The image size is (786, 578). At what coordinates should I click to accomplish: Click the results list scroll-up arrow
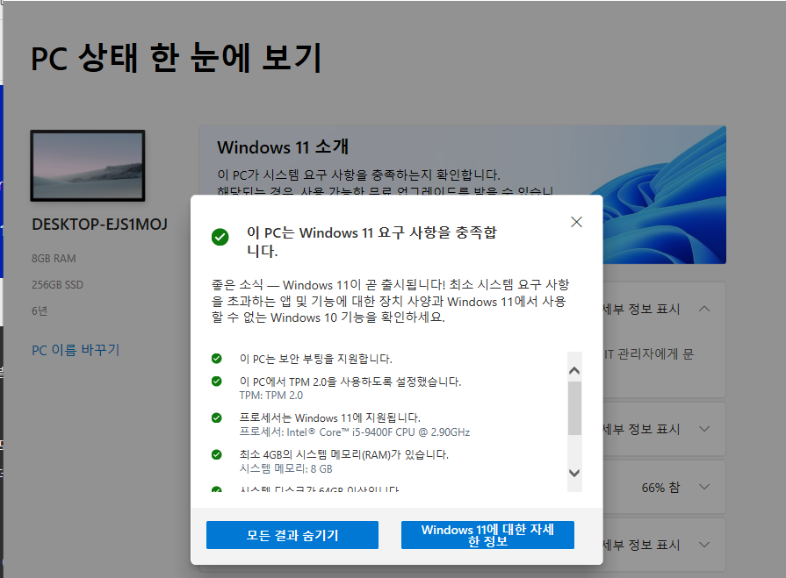click(574, 371)
